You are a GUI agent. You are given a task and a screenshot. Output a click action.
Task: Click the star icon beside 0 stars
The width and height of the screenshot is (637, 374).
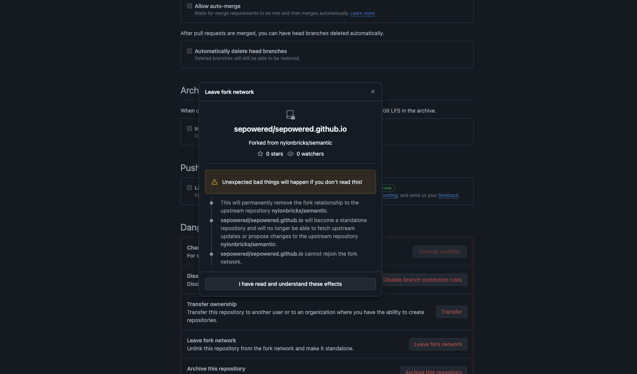[x=260, y=154]
